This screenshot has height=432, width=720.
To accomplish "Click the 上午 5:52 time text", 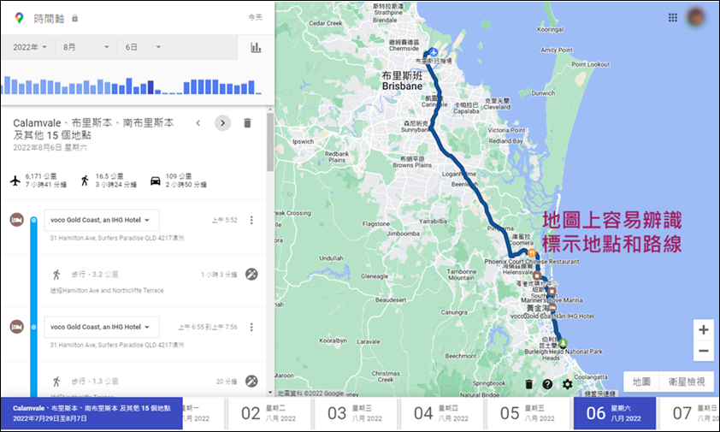I will pyautogui.click(x=225, y=220).
